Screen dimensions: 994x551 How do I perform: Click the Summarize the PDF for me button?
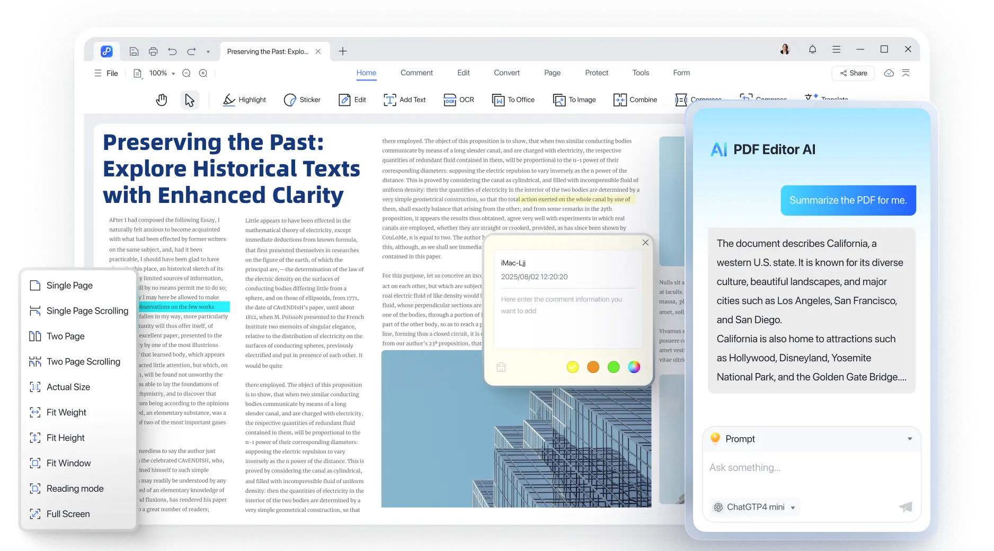point(848,201)
